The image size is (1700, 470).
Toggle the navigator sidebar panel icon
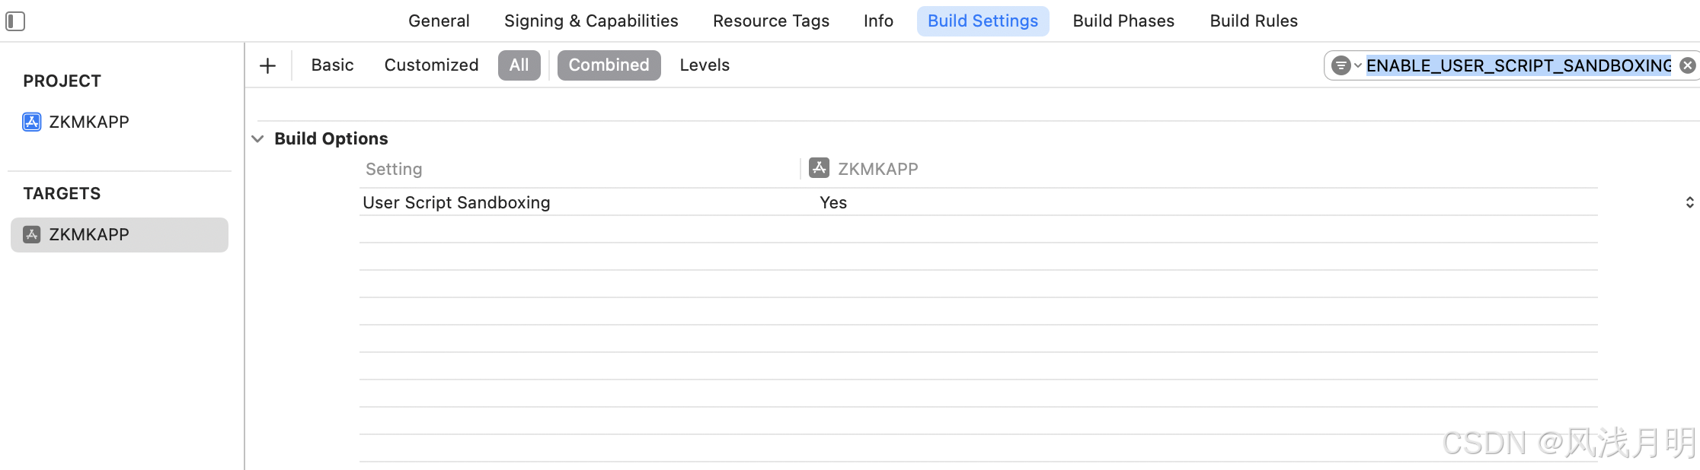(x=15, y=21)
